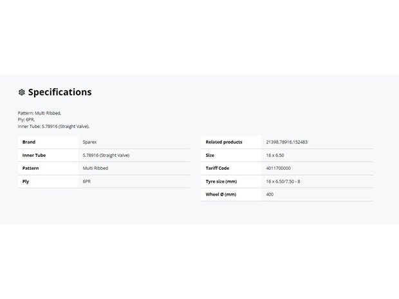Click the '16 x 6.50' size value
The width and height of the screenshot is (399, 299).
tap(275, 156)
